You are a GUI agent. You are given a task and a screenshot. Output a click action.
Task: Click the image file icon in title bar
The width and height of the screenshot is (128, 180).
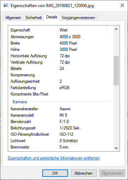(6, 5)
